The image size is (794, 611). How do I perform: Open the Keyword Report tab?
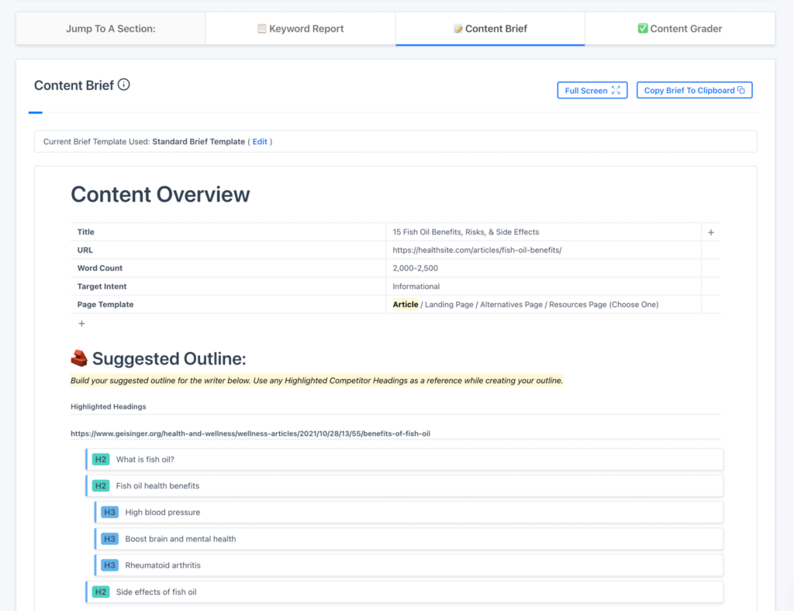click(x=301, y=29)
